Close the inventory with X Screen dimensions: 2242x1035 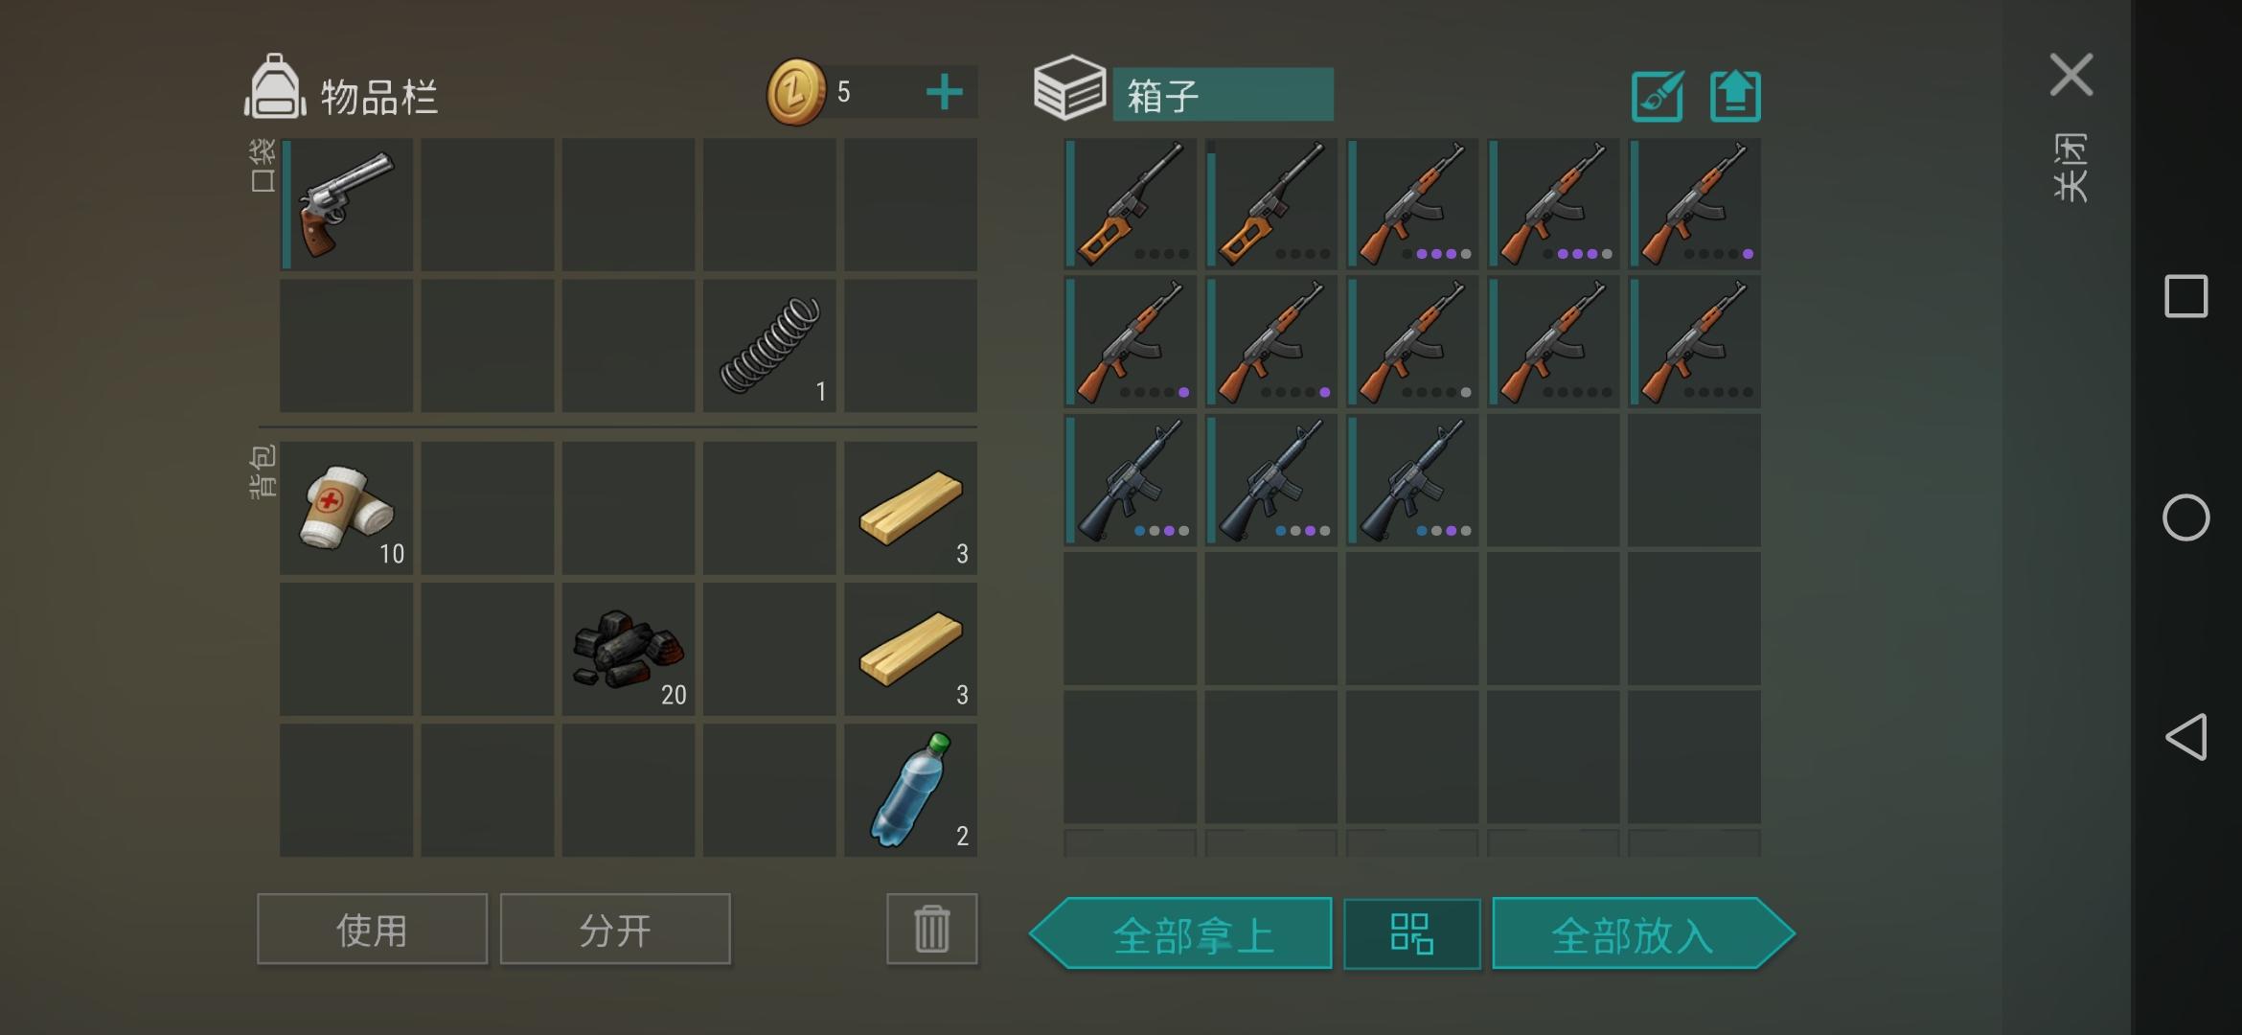click(2071, 75)
